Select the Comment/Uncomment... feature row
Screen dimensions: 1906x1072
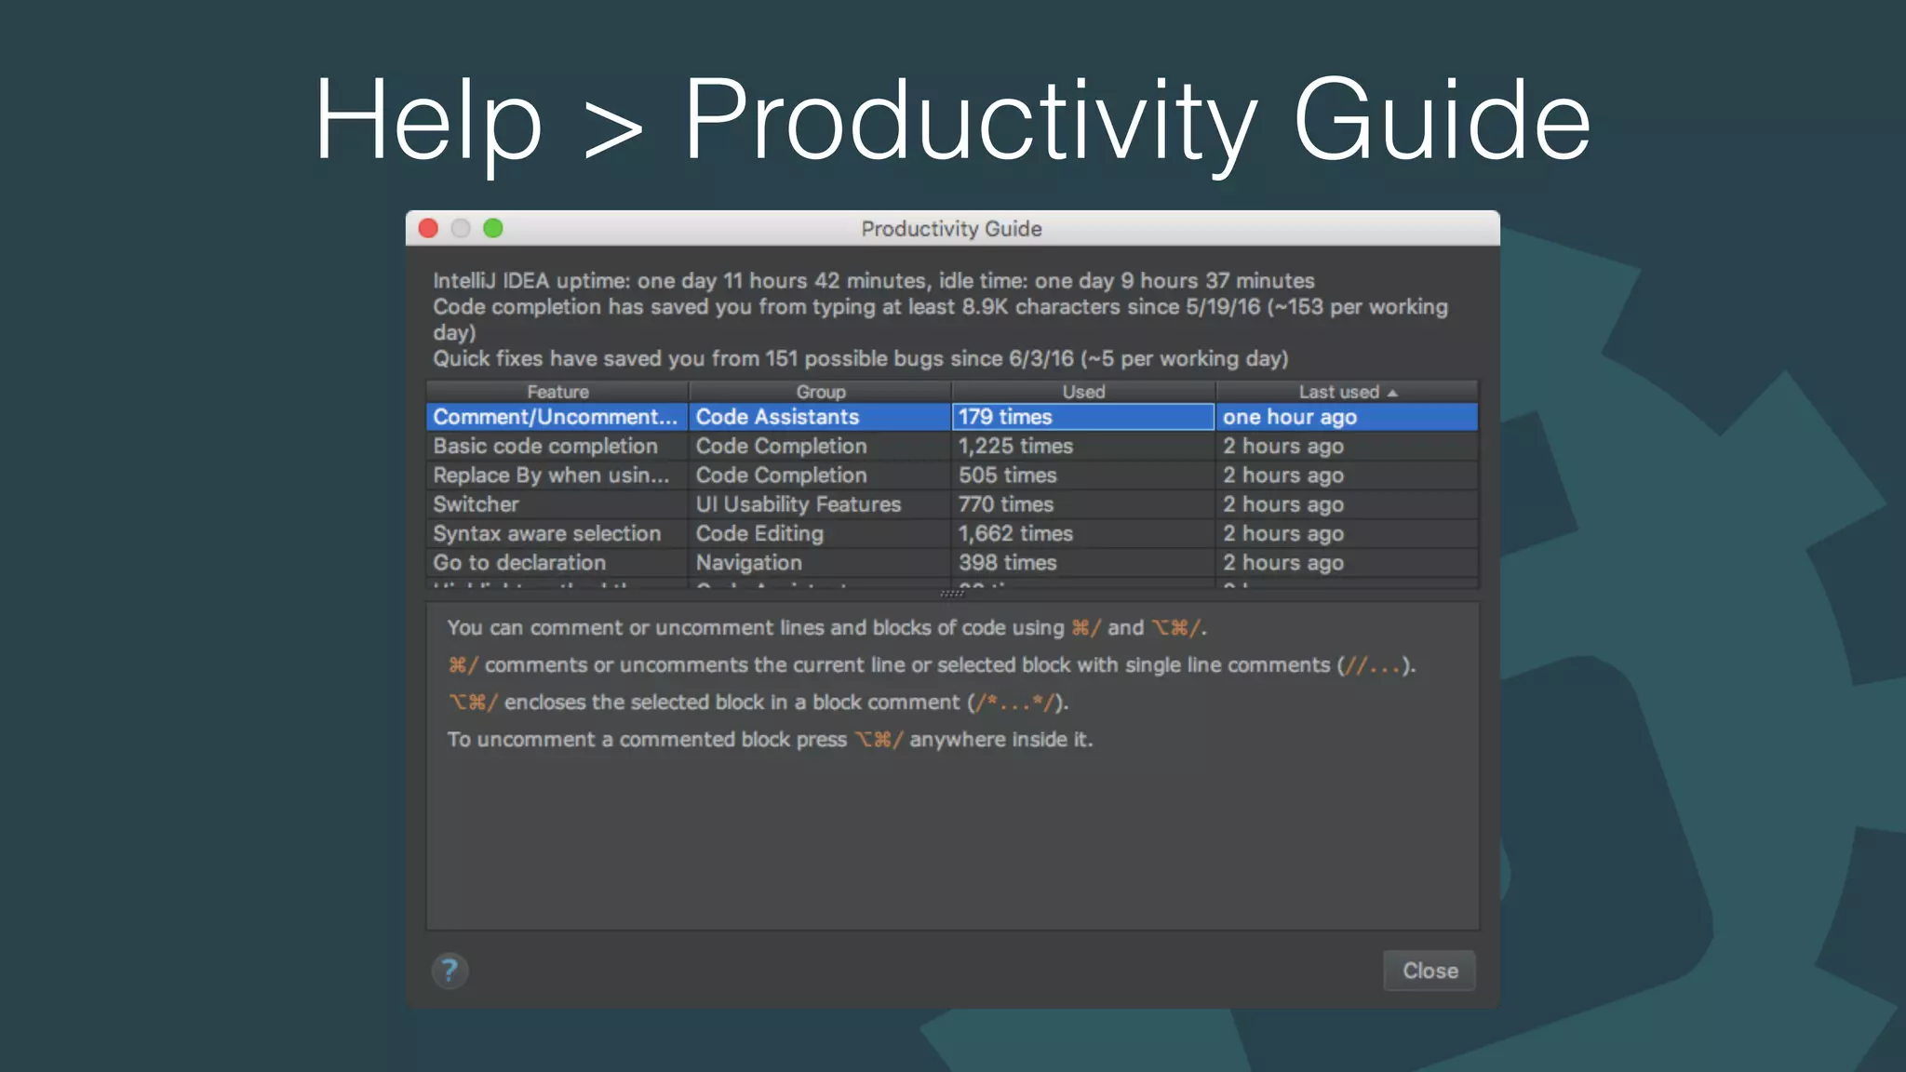tap(952, 417)
